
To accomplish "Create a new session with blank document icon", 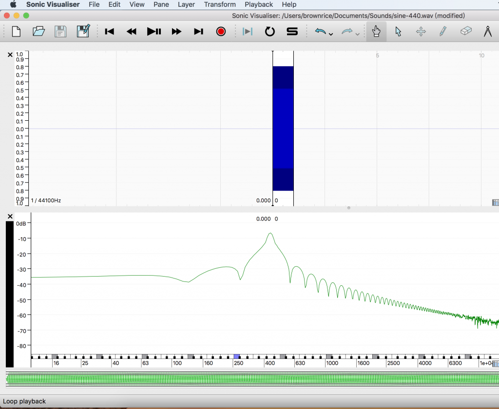I will 16,32.
